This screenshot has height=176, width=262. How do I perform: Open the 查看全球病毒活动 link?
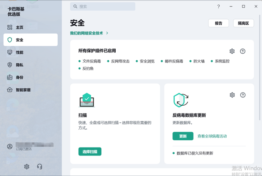(212, 136)
